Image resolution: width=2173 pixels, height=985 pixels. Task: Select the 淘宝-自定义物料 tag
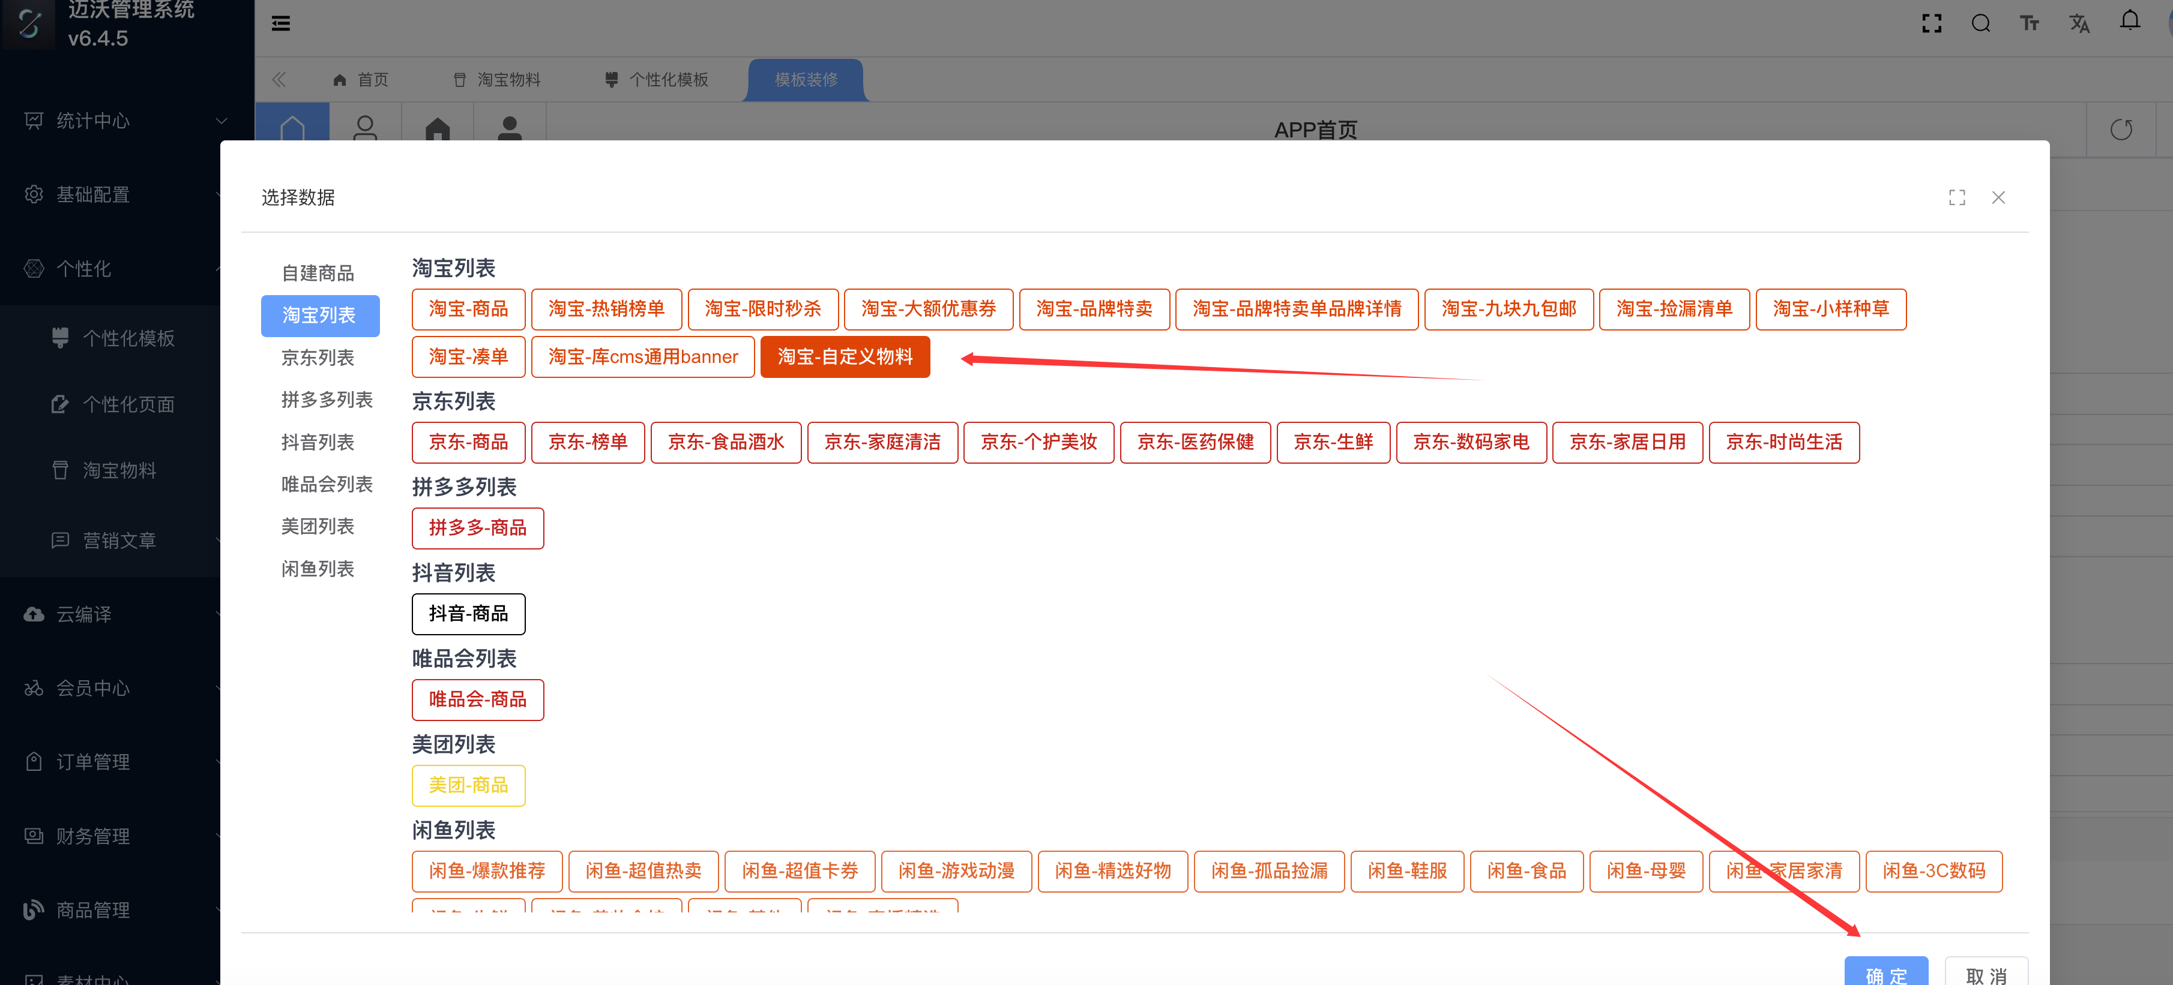[845, 357]
